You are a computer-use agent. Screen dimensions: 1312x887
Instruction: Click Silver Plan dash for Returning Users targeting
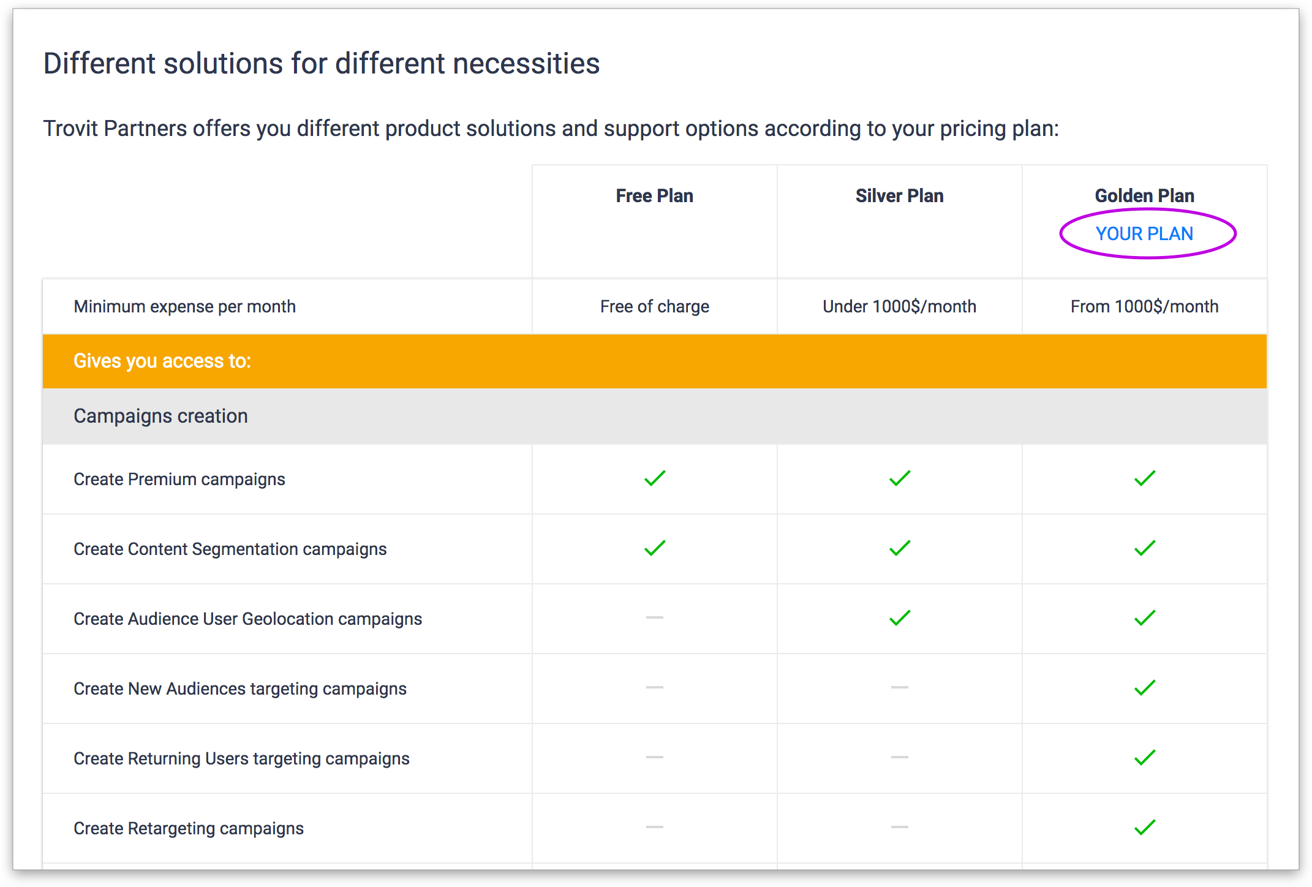coord(900,757)
